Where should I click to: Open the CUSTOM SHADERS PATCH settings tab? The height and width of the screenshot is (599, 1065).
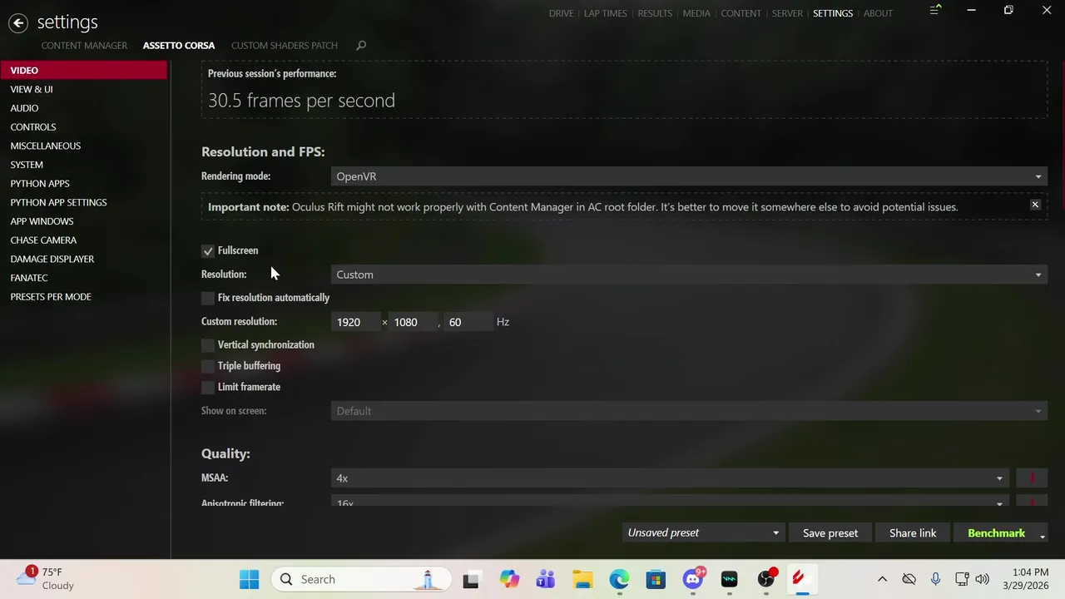285,45
